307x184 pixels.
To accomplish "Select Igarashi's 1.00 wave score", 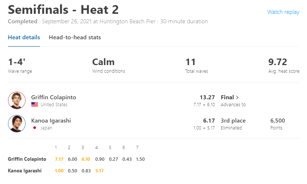I will (x=59, y=171).
